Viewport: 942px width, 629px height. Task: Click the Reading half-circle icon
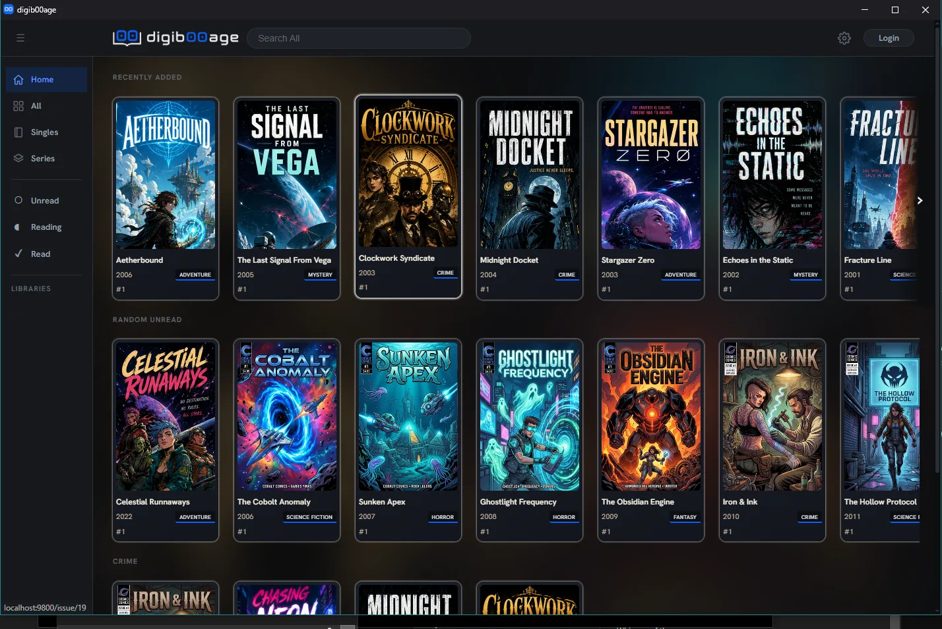pos(18,227)
